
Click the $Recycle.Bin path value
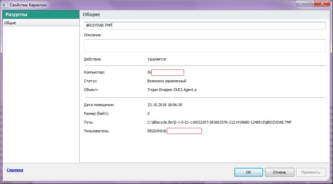point(219,123)
